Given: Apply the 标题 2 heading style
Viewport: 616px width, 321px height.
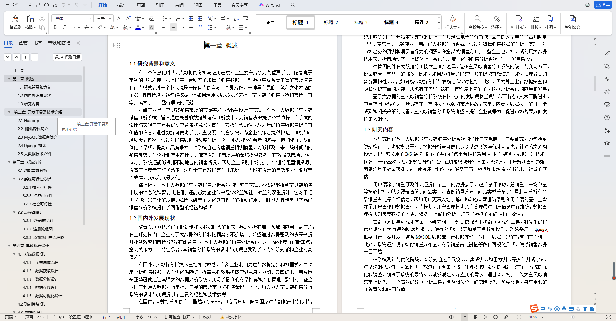Looking at the screenshot, I should 331,22.
